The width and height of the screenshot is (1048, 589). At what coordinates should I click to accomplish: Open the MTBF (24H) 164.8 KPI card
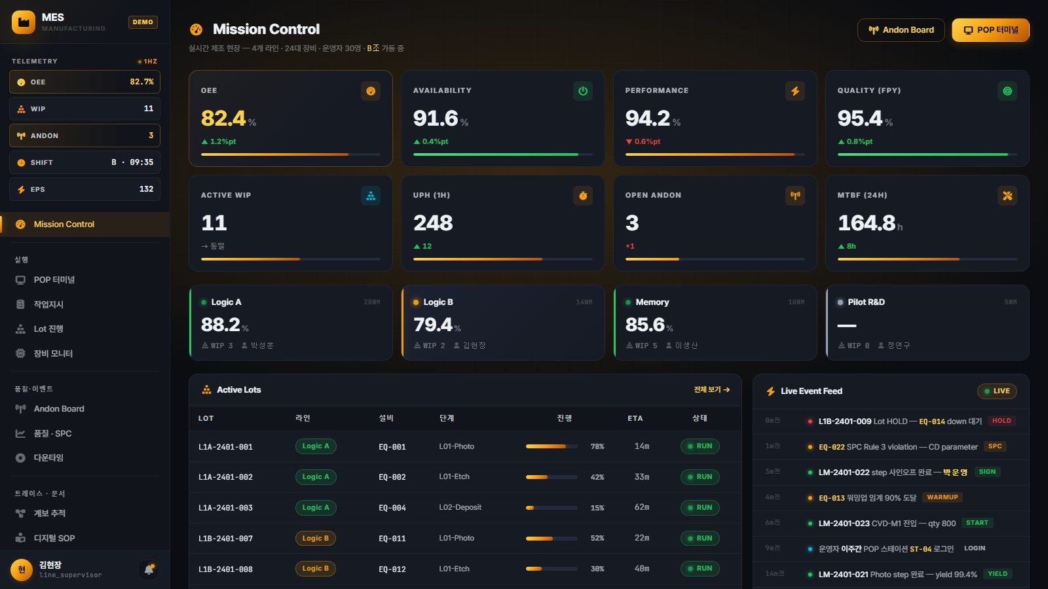(927, 223)
